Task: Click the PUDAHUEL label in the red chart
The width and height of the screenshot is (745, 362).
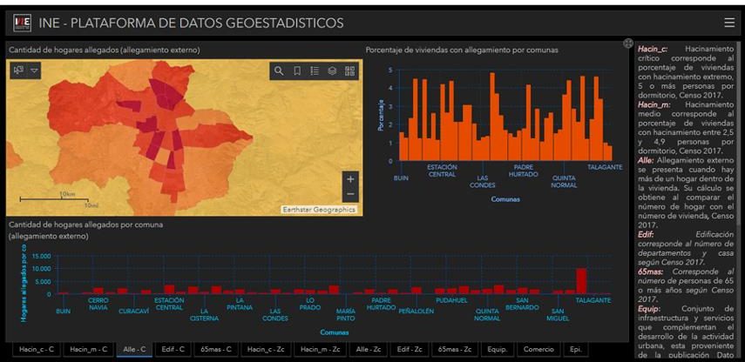Action: point(452,300)
